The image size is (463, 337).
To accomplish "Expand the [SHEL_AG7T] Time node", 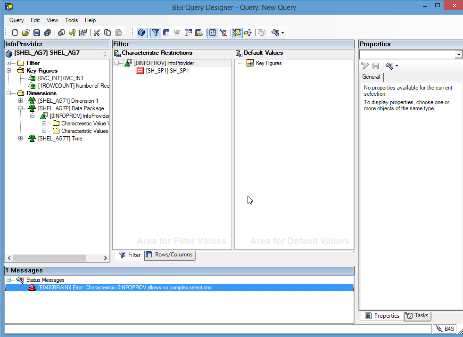I will tap(20, 139).
